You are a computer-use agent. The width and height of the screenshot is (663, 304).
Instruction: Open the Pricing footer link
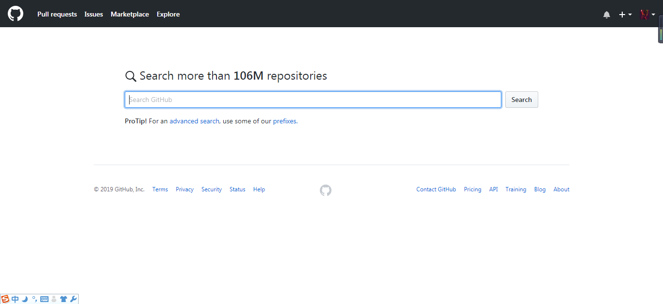(473, 189)
